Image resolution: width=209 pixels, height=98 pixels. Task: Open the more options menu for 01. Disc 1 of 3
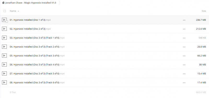pos(184,20)
